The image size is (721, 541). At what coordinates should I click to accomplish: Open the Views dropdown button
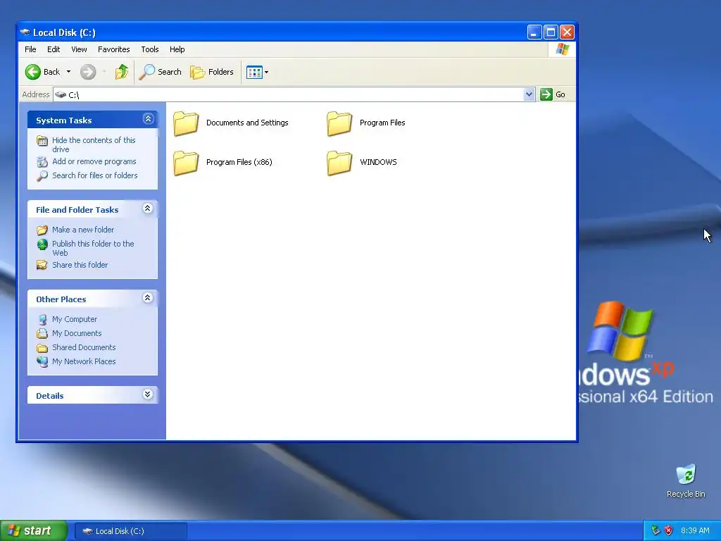[257, 72]
